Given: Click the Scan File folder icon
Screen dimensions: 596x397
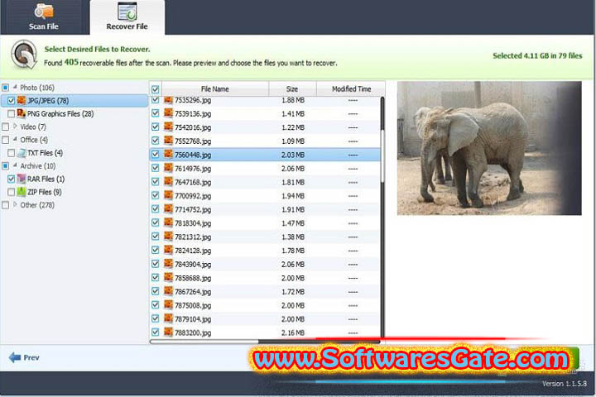Looking at the screenshot, I should point(44,11).
